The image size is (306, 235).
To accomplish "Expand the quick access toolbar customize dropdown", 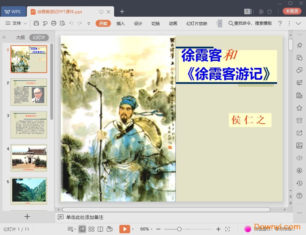I will click(x=88, y=23).
